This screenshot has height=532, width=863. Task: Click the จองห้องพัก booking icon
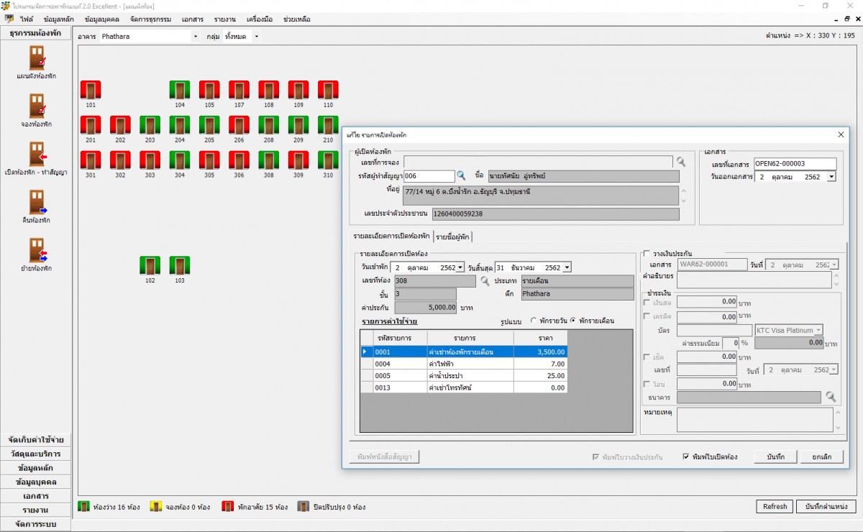click(36, 106)
